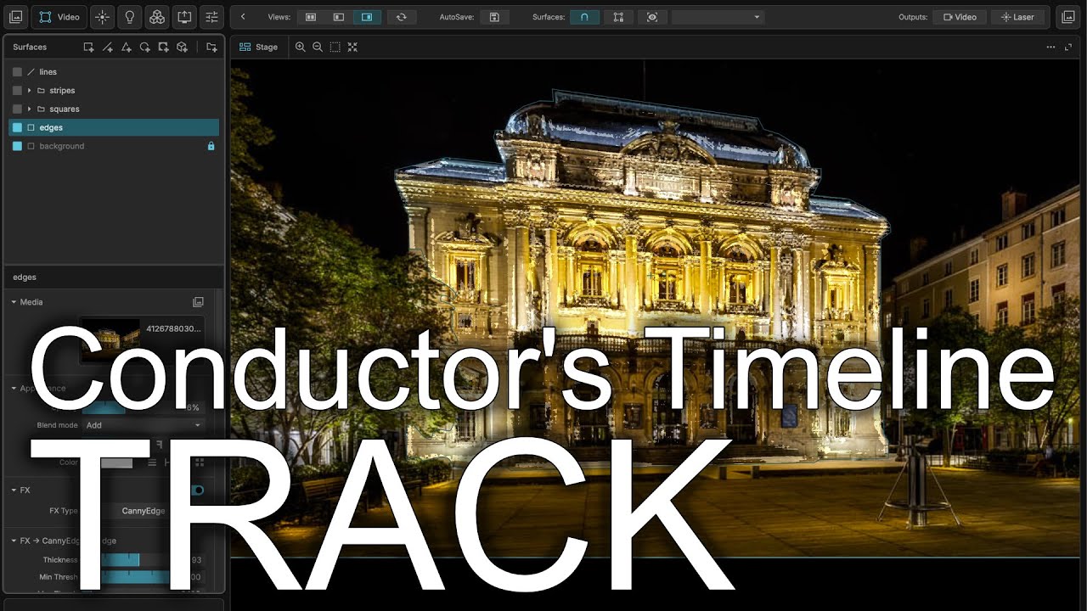The height and width of the screenshot is (611, 1087).
Task: Toggle the surfaces visibility eye icon
Action: click(652, 17)
